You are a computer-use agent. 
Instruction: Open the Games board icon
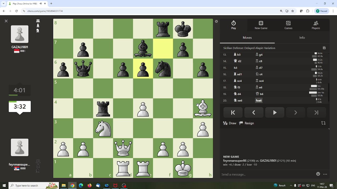tap(288, 23)
